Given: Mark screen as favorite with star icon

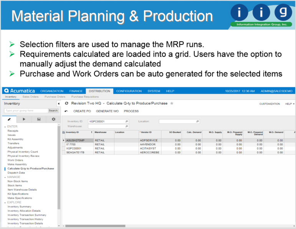Looking at the screenshot, I should coord(172,103).
